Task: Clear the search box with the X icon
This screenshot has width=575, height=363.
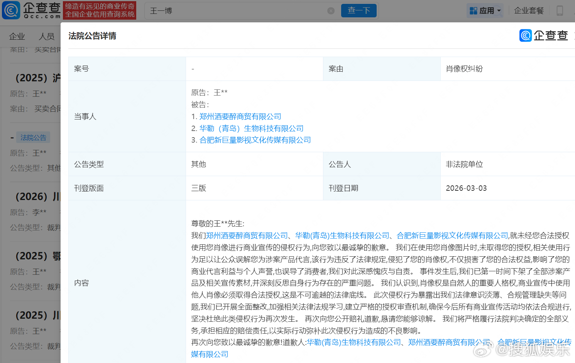Action: pyautogui.click(x=331, y=11)
